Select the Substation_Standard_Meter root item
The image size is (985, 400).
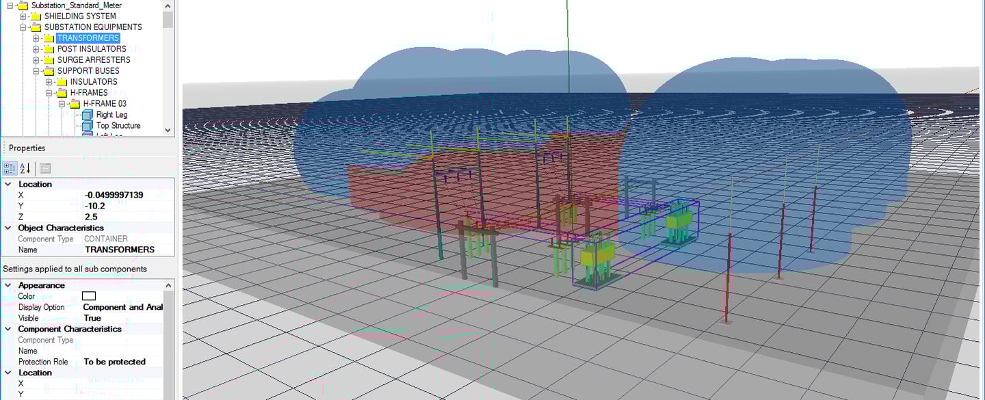pos(77,5)
